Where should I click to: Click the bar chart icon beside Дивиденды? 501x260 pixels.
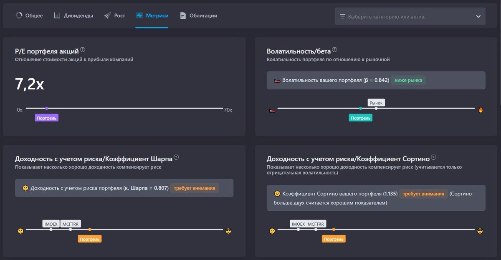pyautogui.click(x=57, y=15)
